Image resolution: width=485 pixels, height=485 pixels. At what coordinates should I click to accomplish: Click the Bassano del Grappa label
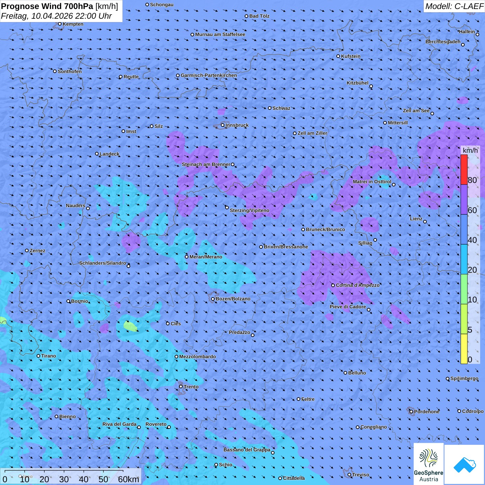point(247,450)
